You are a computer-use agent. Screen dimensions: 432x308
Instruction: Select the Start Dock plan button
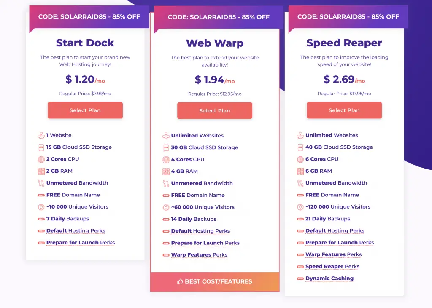(x=85, y=110)
